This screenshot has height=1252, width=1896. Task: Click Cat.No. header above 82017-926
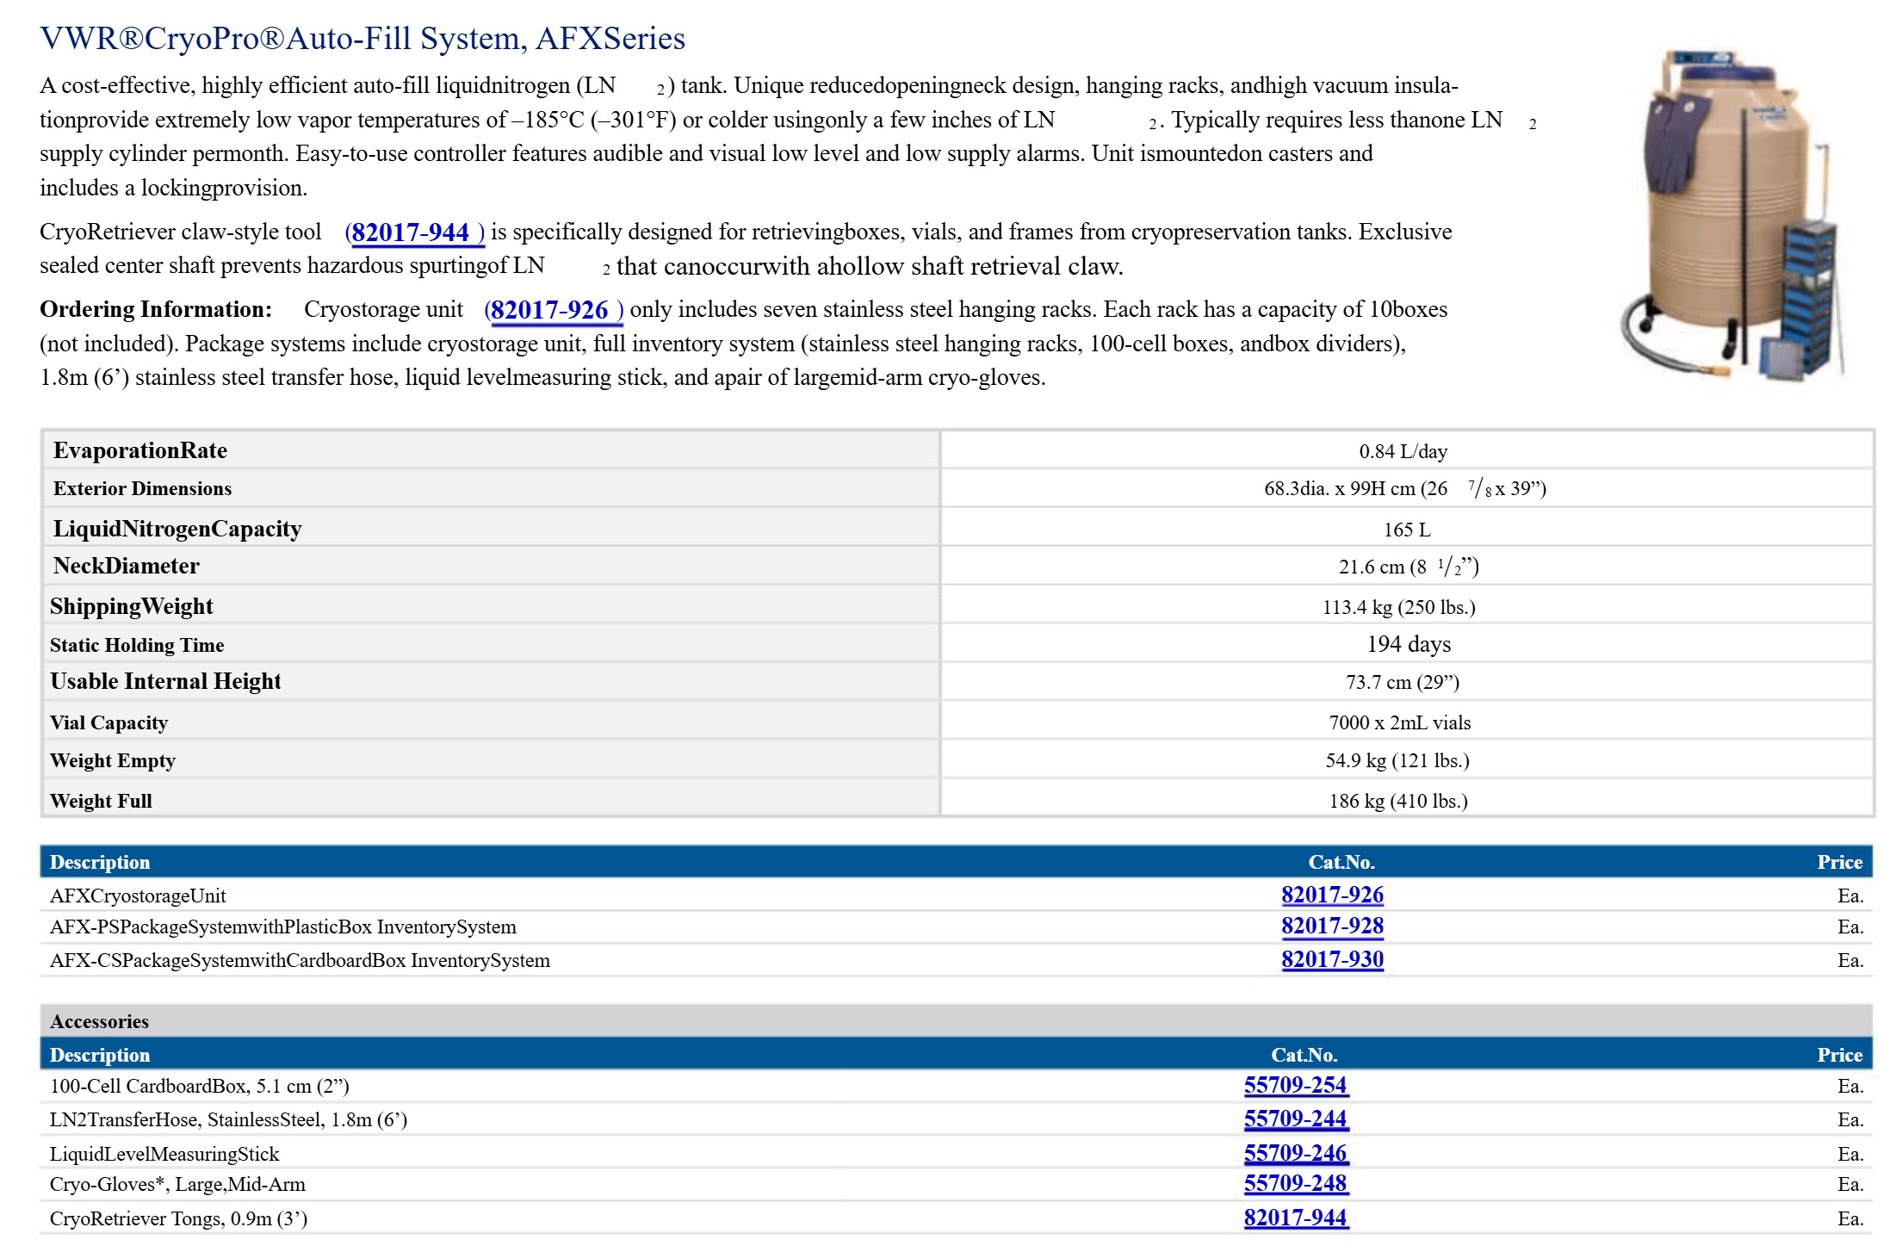pos(1341,862)
